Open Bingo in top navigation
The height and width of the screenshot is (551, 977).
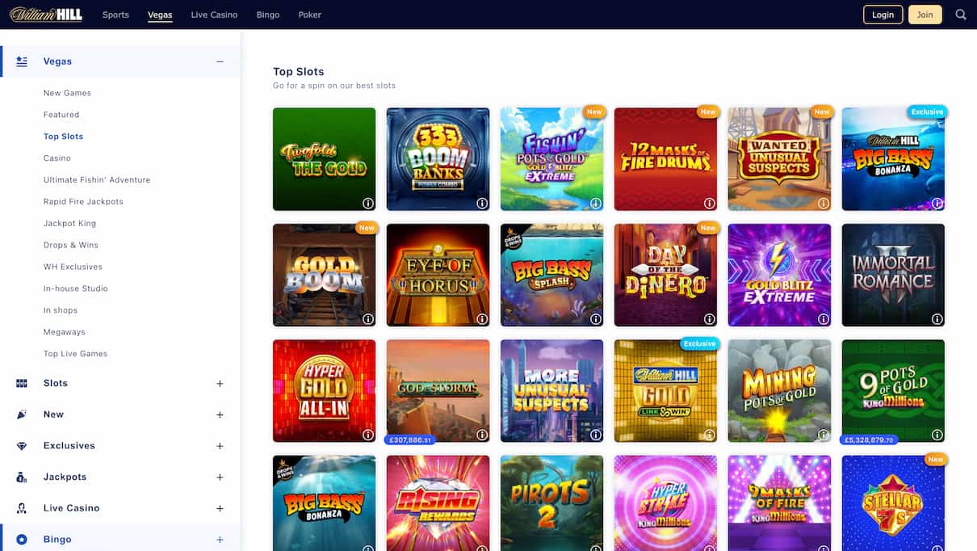(267, 15)
